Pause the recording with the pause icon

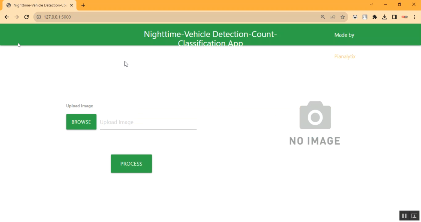[x=404, y=216]
